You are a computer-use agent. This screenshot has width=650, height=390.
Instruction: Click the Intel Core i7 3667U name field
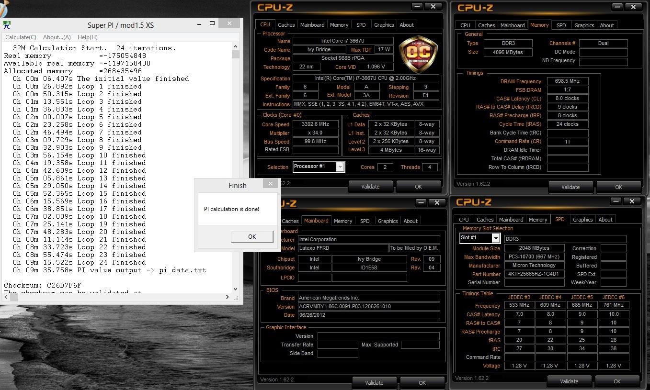(343, 41)
